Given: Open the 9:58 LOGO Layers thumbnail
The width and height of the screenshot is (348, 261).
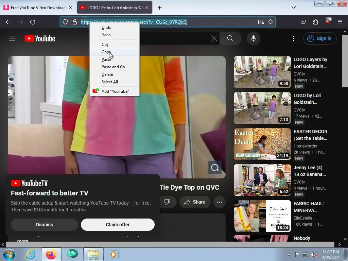Looking at the screenshot, I should click(262, 72).
